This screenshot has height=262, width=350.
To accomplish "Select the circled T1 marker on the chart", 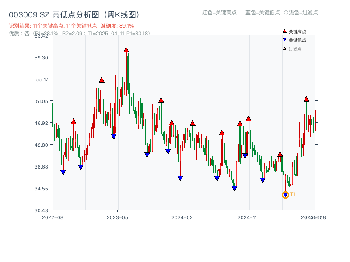I will [x=284, y=195].
